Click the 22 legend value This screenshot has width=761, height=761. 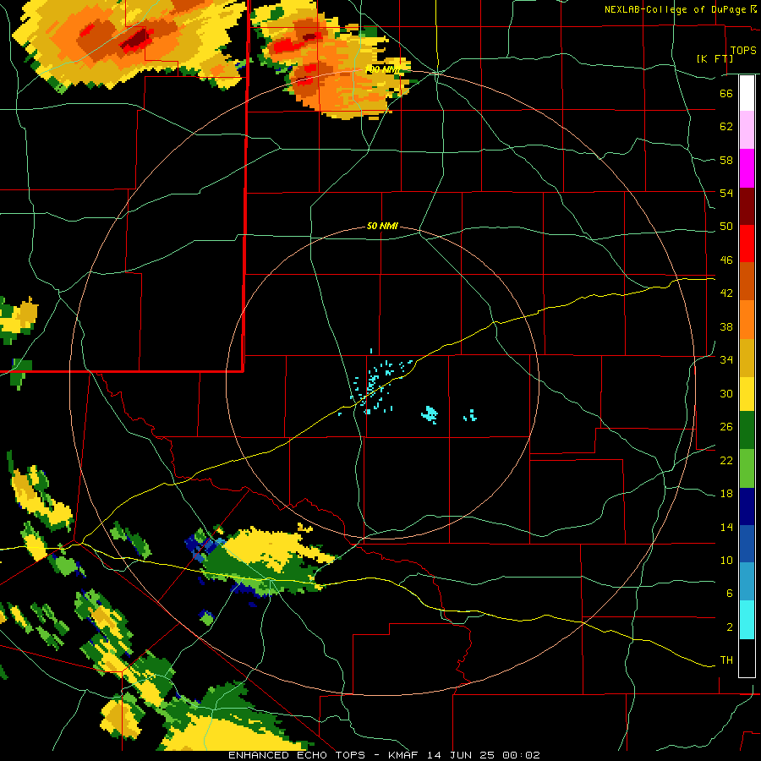pyautogui.click(x=726, y=461)
